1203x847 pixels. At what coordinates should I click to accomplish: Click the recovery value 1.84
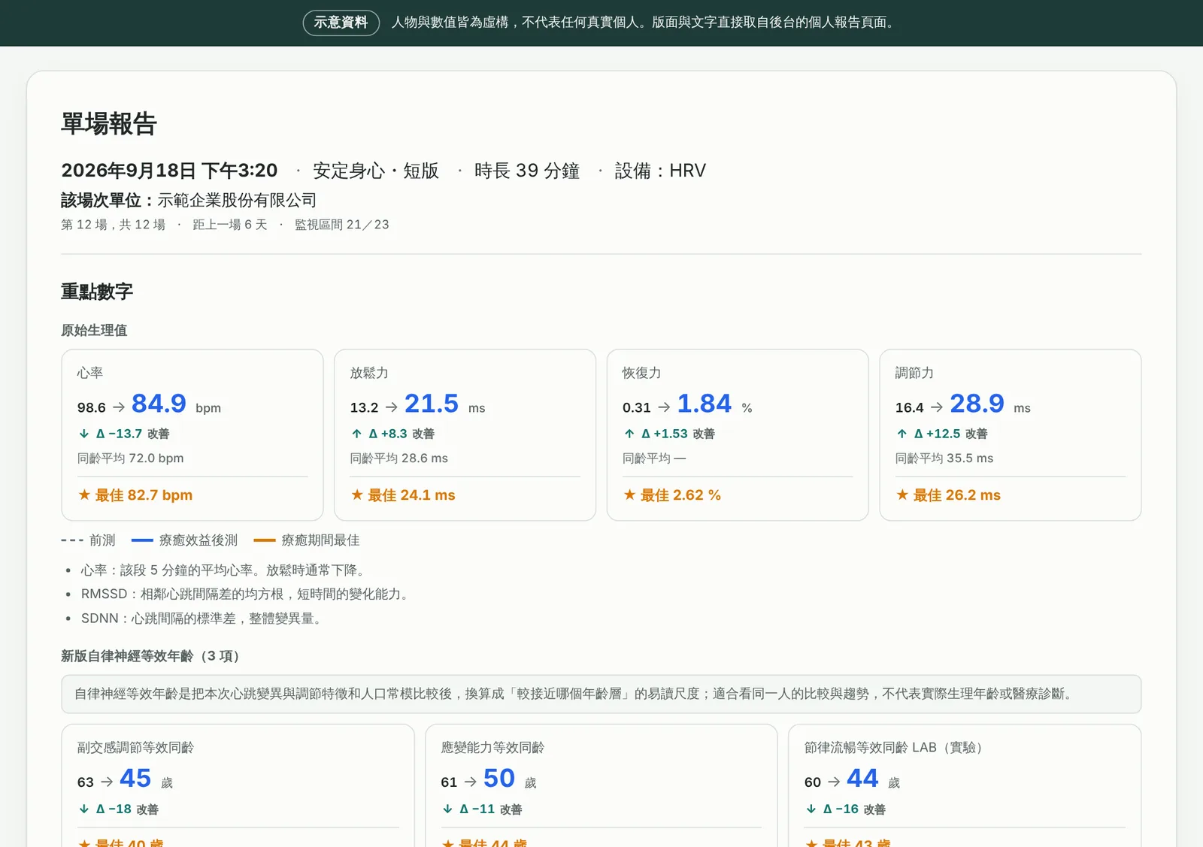(x=705, y=404)
